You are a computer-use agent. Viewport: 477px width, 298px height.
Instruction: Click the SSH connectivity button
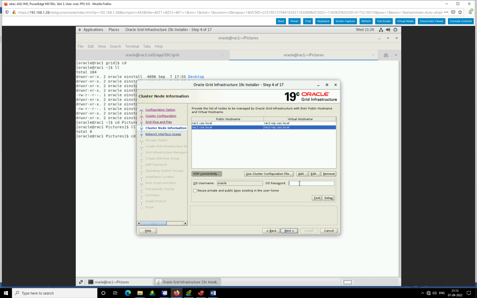207,174
